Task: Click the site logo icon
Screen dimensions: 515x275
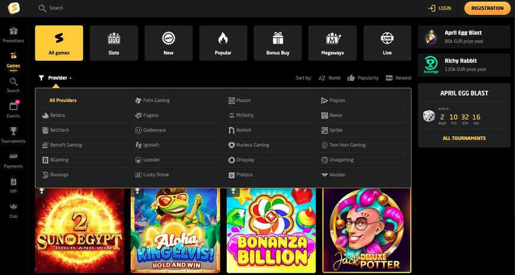Action: tap(13, 8)
